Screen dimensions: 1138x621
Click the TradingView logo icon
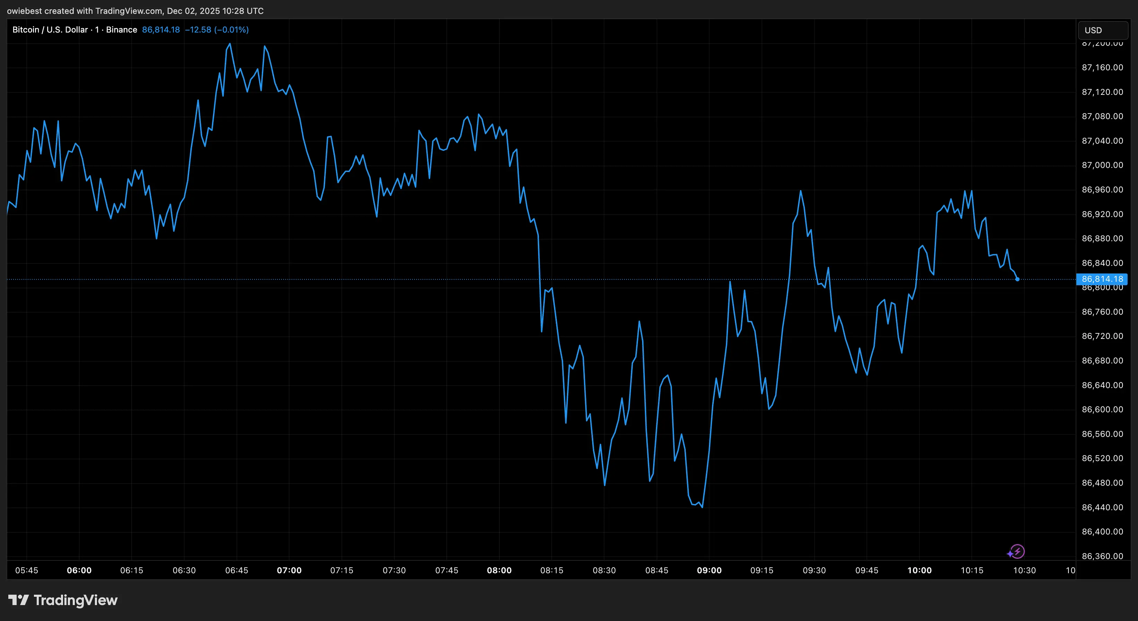point(19,600)
